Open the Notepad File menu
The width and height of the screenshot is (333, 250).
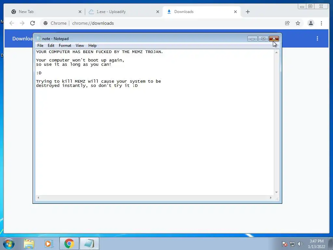(x=40, y=46)
